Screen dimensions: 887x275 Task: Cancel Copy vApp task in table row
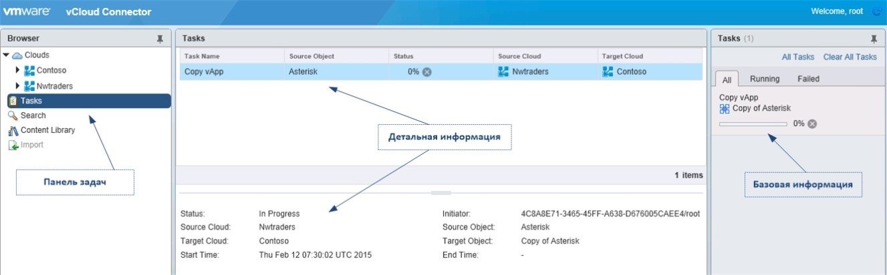[x=426, y=71]
